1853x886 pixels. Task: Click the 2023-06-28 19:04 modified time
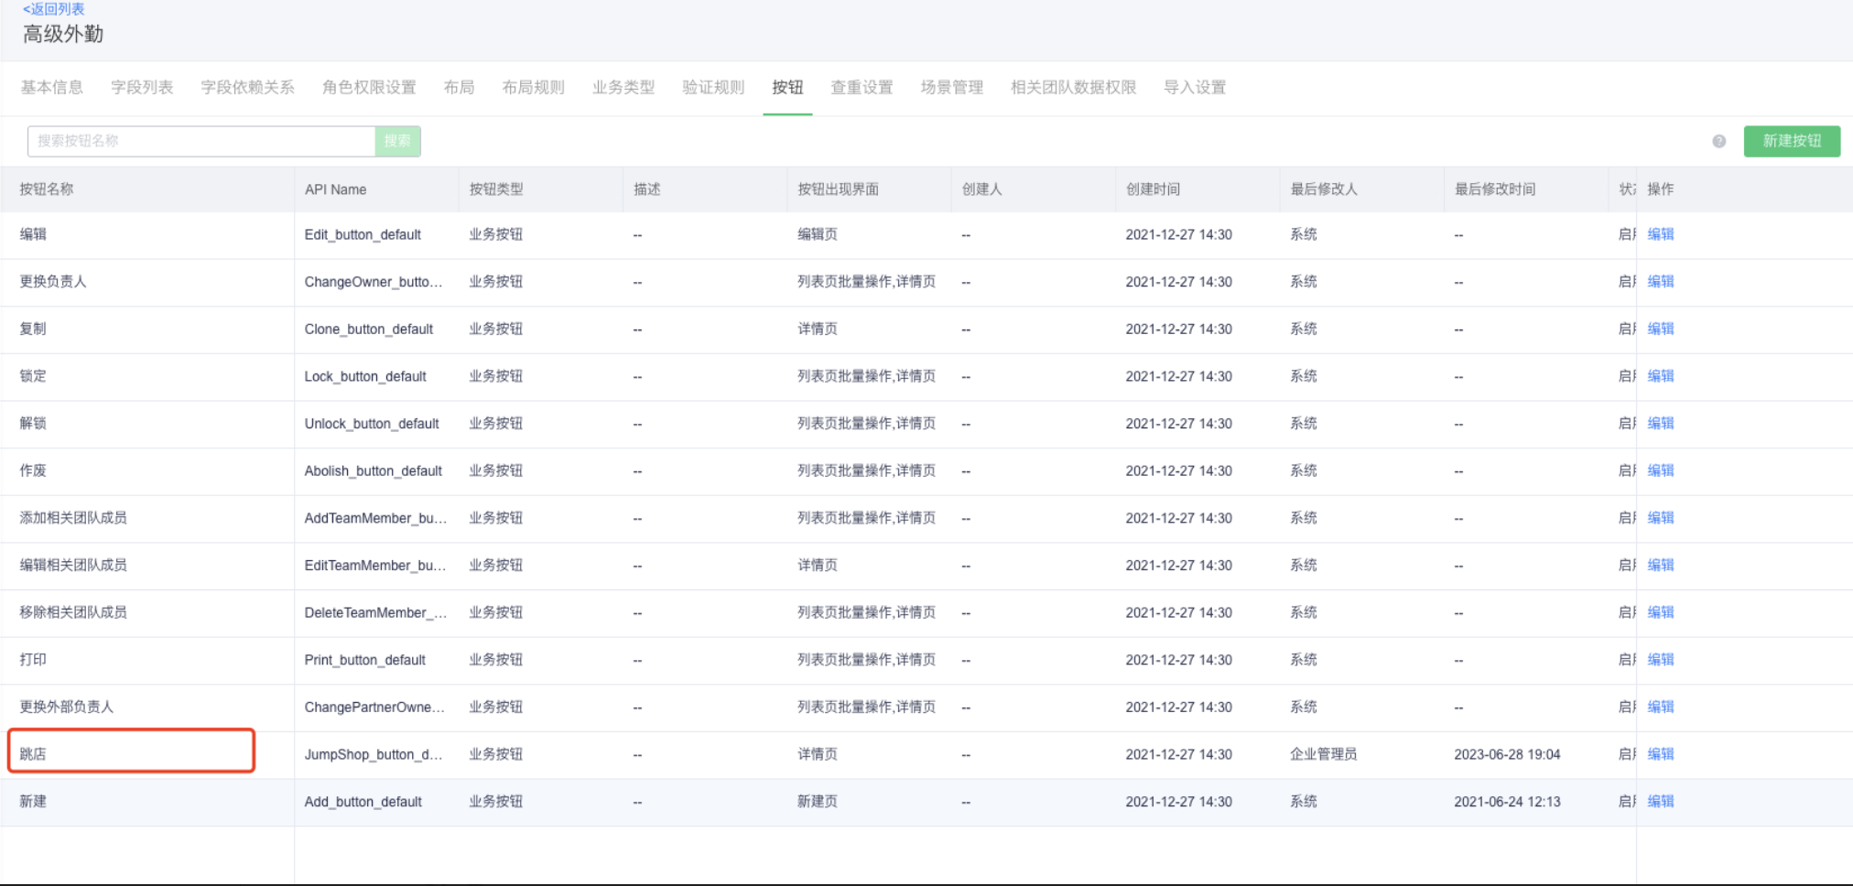click(1507, 754)
